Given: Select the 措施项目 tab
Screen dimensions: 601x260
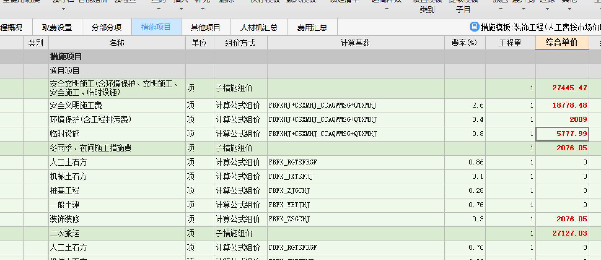Looking at the screenshot, I should coord(156,27).
